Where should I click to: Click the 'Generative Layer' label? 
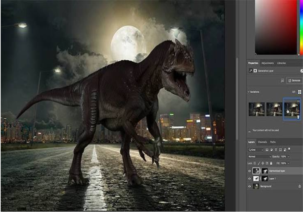pyautogui.click(x=266, y=71)
